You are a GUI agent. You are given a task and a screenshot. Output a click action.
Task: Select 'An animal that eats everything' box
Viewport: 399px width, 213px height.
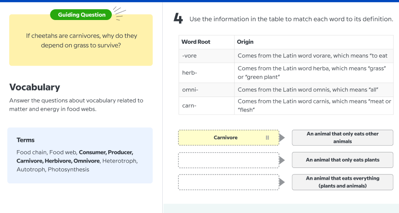pyautogui.click(x=342, y=182)
